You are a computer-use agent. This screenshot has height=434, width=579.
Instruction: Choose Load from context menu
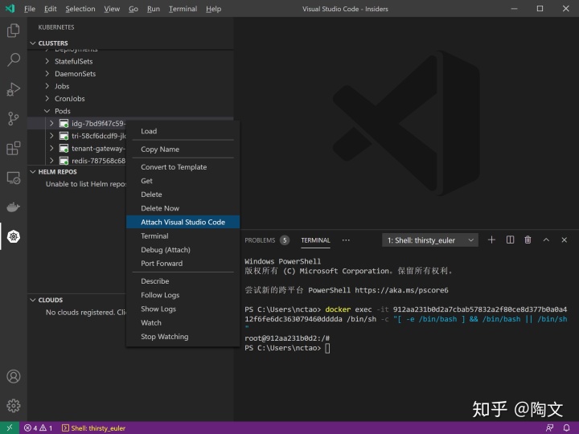click(x=183, y=131)
